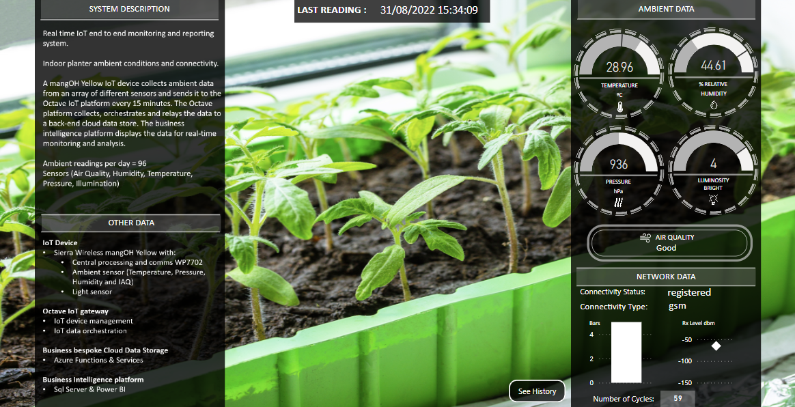The image size is (795, 407).
Task: Click the Number of Cycles value box
Action: tap(678, 399)
